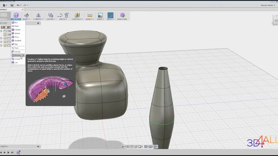Open the user account dropdown
This screenshot has height=156, width=278.
pos(268,5)
